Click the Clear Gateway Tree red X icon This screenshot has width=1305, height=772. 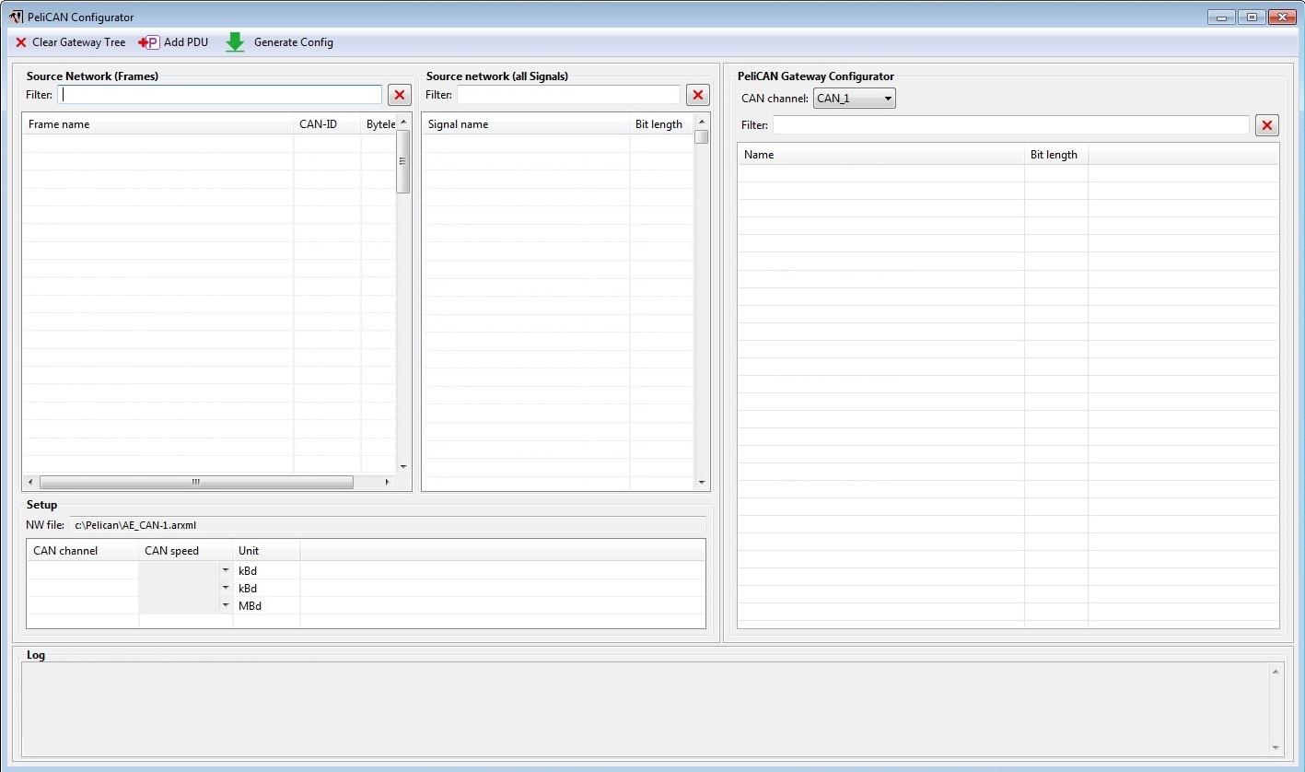coord(21,42)
